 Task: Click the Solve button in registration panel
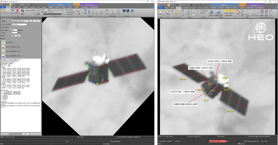coord(26,134)
